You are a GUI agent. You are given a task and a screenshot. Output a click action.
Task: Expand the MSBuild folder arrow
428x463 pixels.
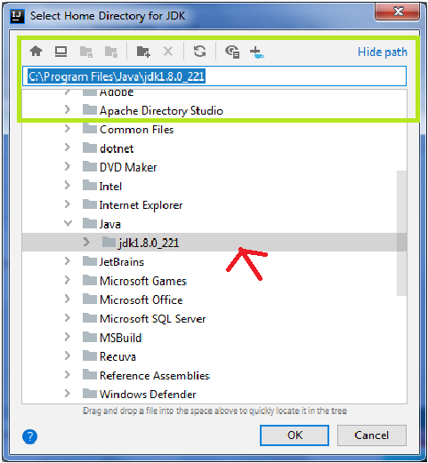(68, 337)
